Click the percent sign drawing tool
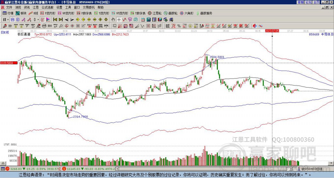This screenshot has width=334, height=178. pos(179,26)
